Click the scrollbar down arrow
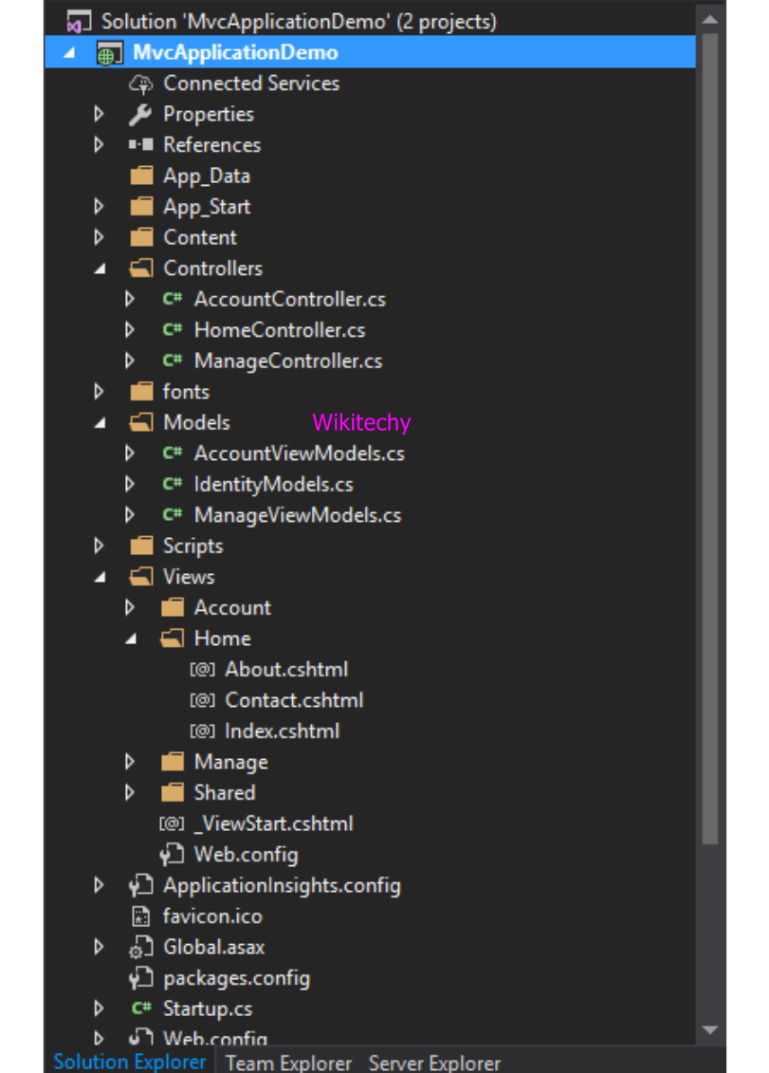The width and height of the screenshot is (769, 1073). [709, 1030]
